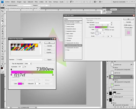Select the green color stop on gradient bar

(x=53, y=75)
